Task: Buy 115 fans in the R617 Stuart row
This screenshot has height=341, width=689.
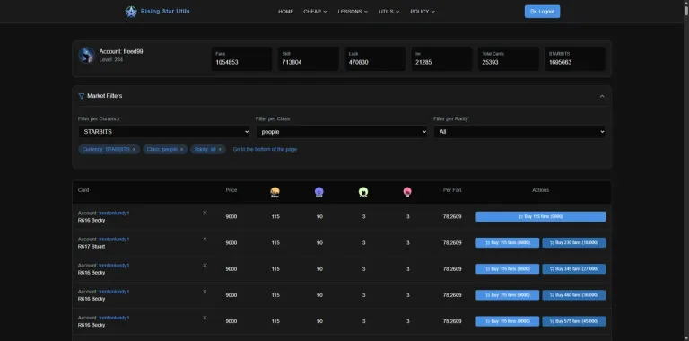Action: click(x=507, y=242)
